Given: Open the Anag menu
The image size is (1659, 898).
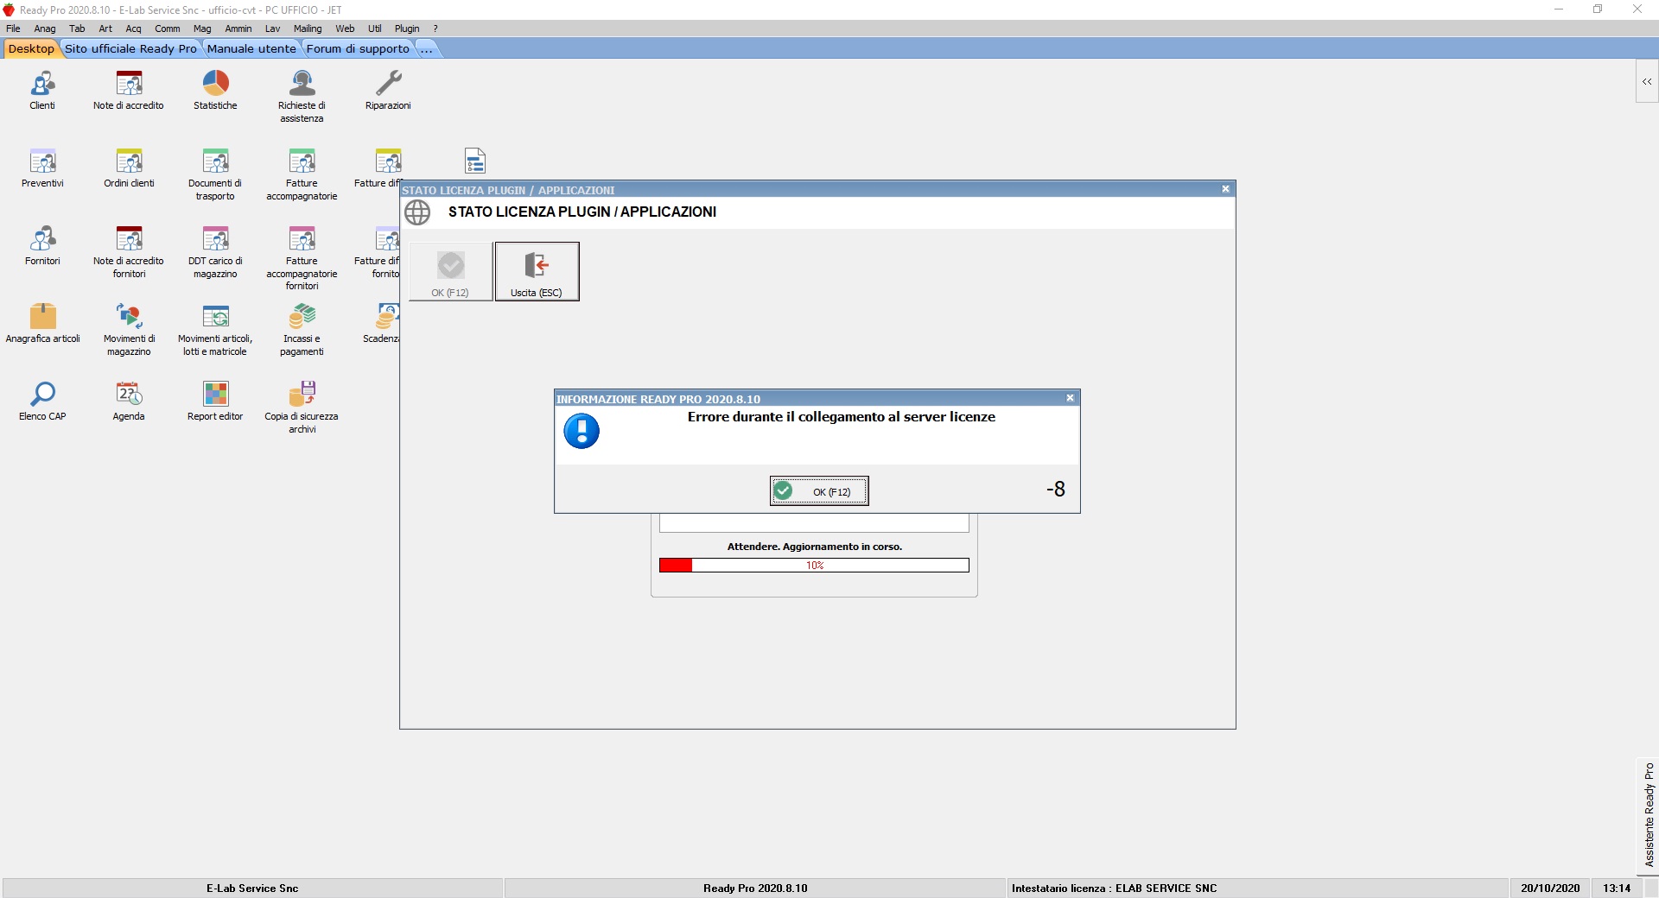Looking at the screenshot, I should click(x=45, y=28).
